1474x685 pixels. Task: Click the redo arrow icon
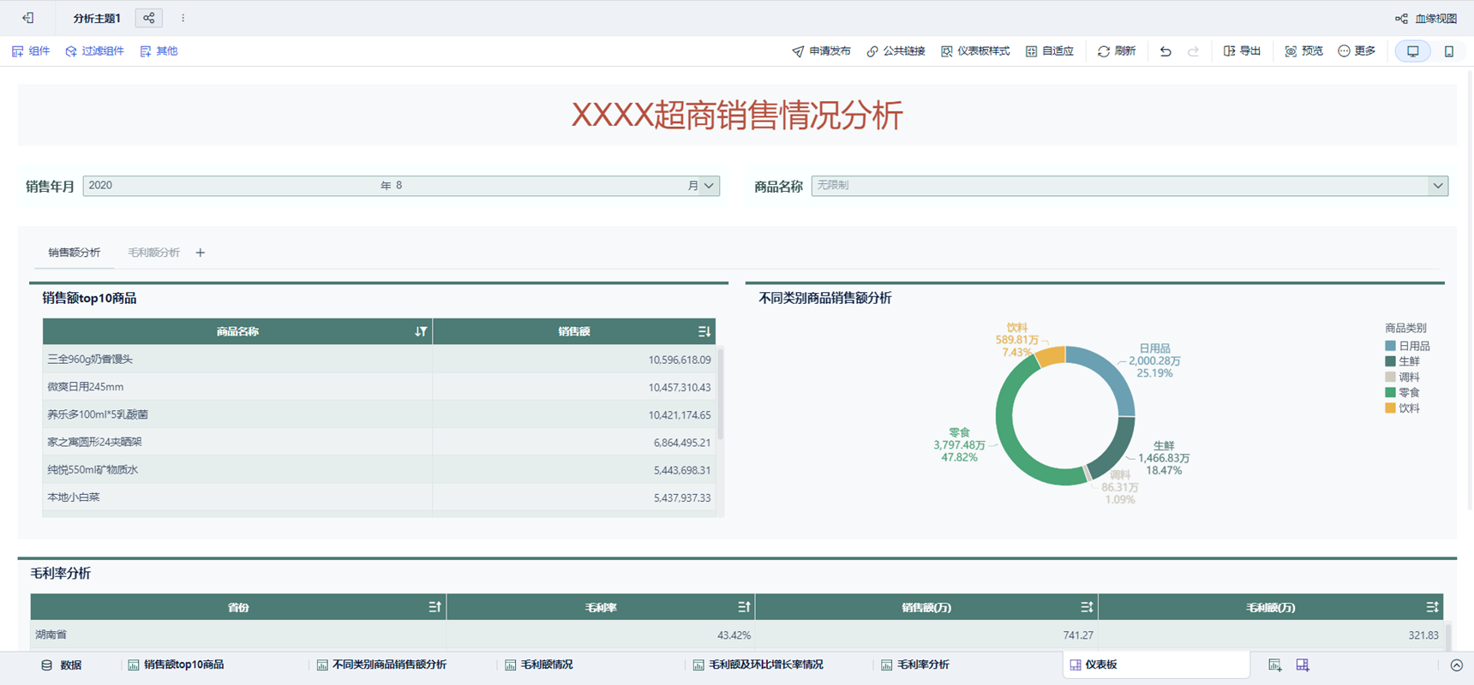click(1193, 51)
